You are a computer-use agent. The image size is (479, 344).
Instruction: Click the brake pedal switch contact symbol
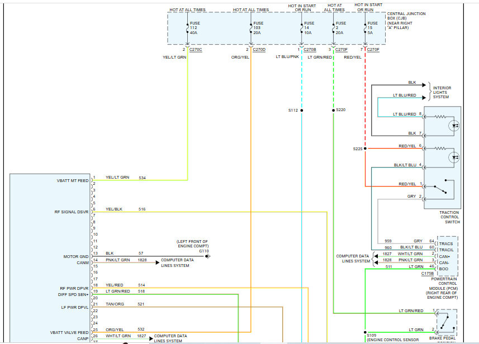[x=445, y=322]
